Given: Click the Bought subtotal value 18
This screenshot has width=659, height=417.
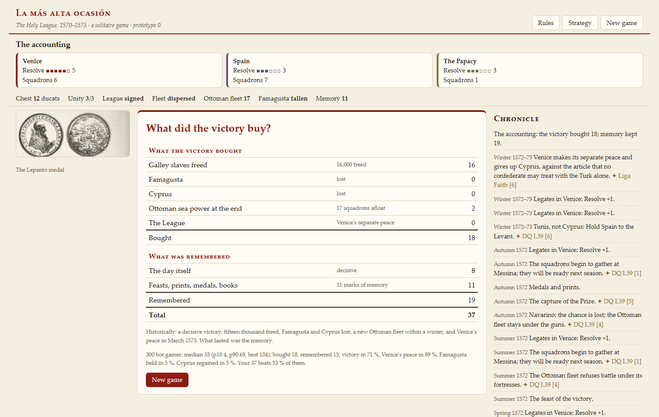Looking at the screenshot, I should pos(471,237).
